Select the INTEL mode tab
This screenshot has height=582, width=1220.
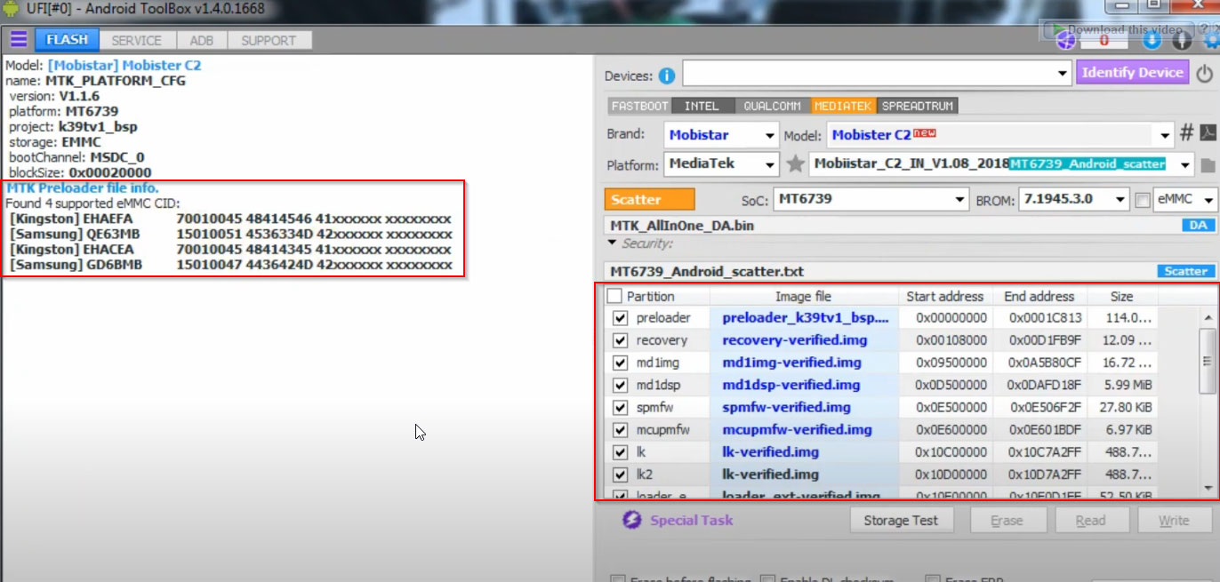coord(702,106)
